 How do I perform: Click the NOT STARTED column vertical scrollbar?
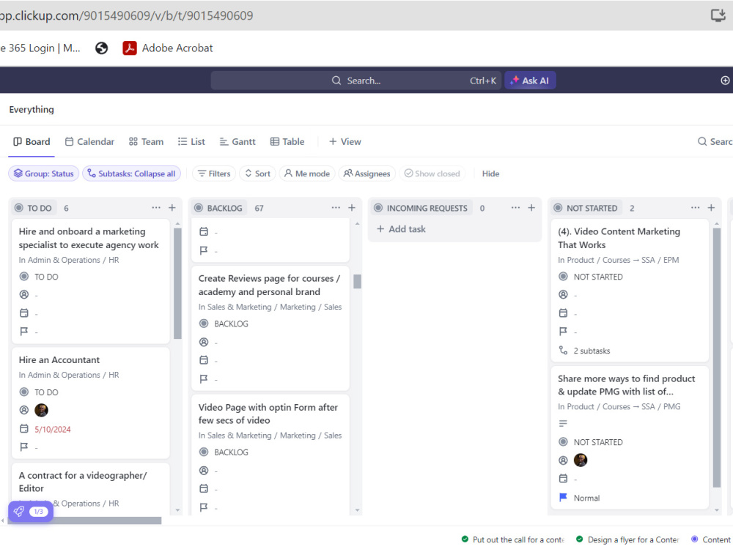click(717, 358)
